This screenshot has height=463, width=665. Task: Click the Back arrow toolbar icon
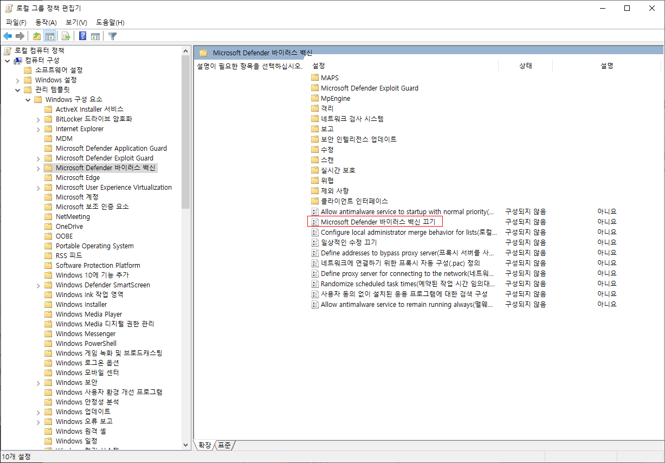click(x=8, y=36)
